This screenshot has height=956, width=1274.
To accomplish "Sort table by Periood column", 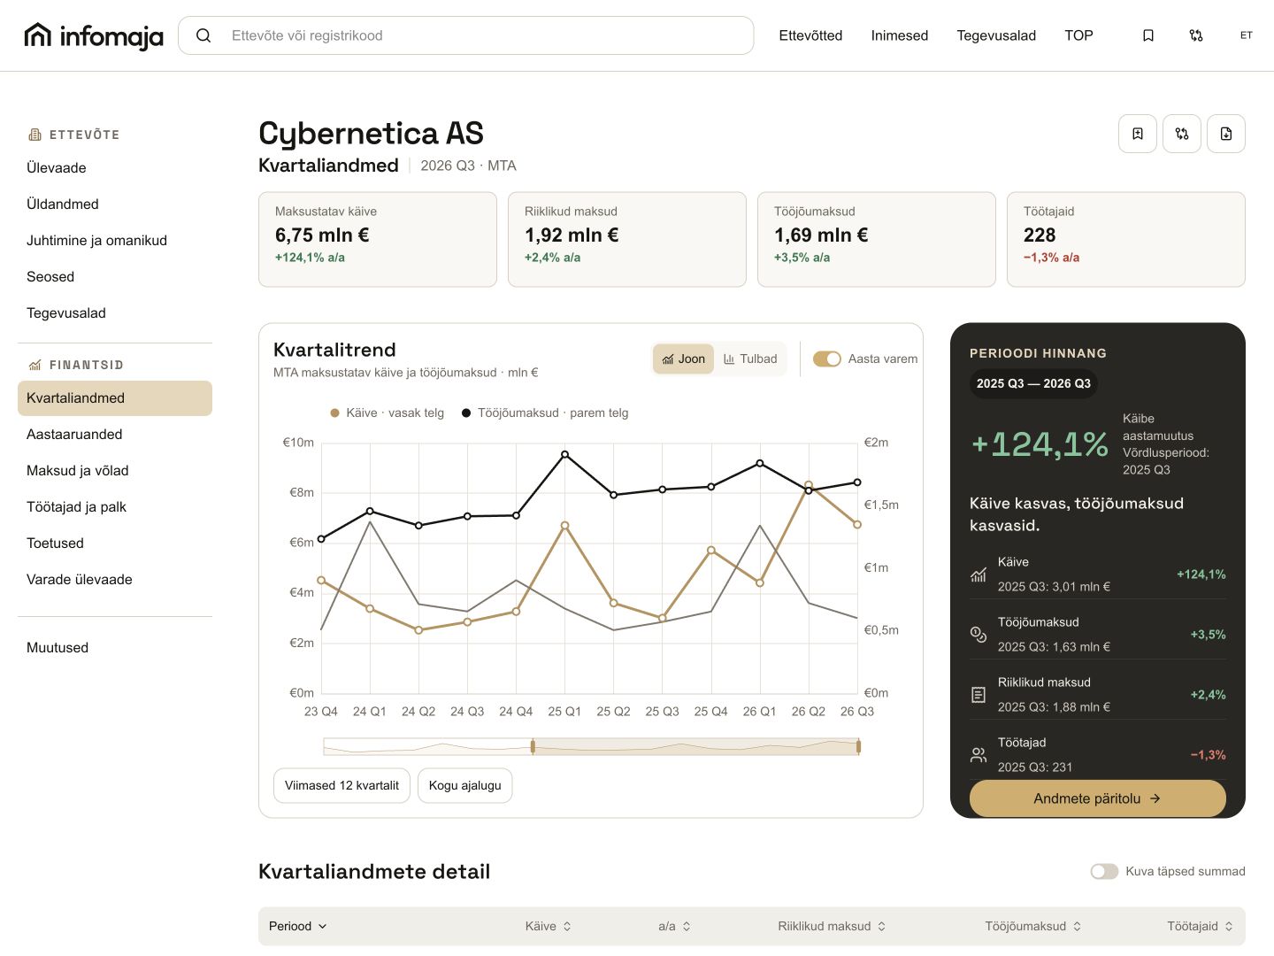I will click(x=298, y=926).
